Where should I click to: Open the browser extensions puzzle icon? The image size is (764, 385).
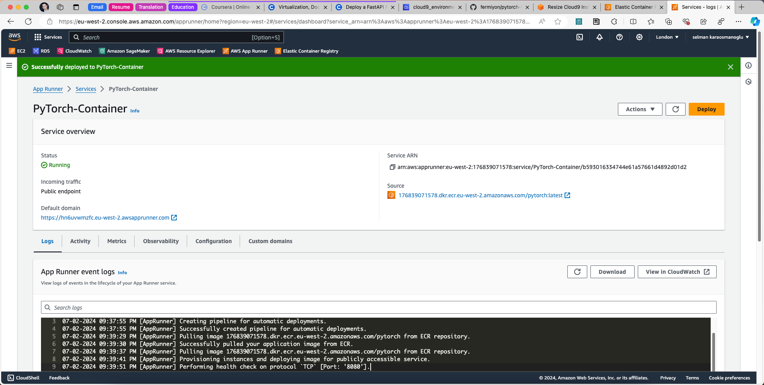(614, 22)
